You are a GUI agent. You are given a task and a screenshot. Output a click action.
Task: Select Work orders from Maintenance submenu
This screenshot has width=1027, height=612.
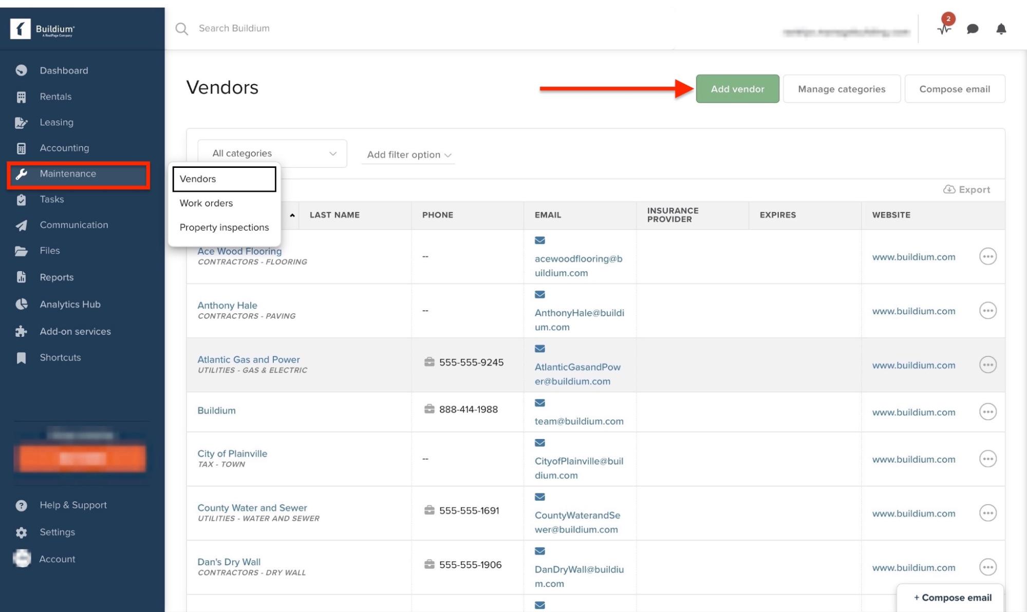click(206, 203)
